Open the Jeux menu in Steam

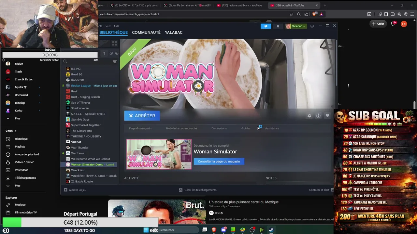(108, 26)
